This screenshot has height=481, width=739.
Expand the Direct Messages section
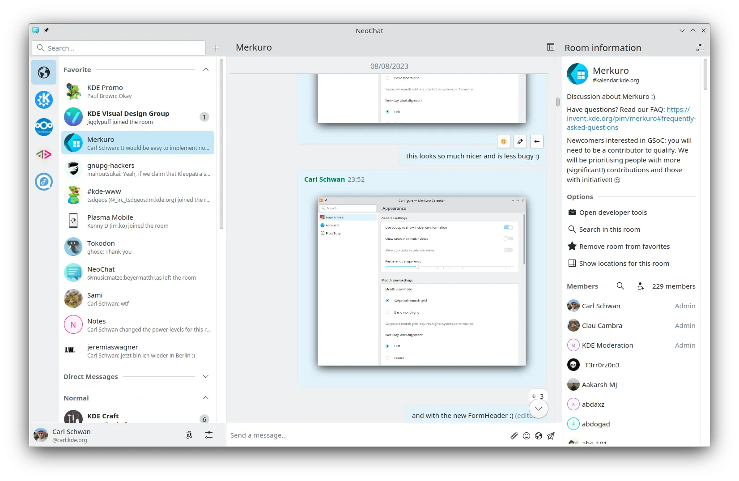205,376
